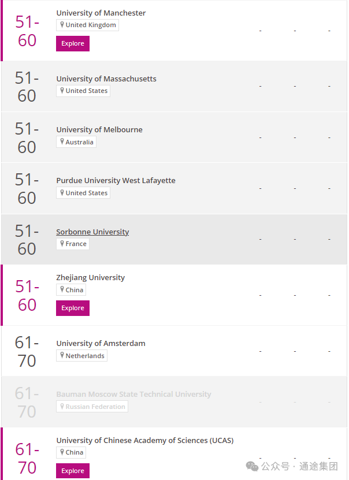Click the location pin beside United Kingdom
The width and height of the screenshot is (349, 480).
(x=62, y=25)
